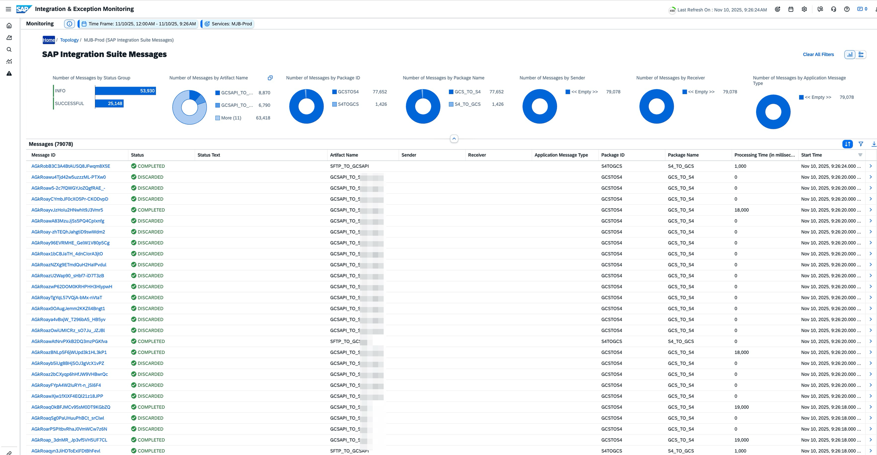
Task: Click the help question mark icon
Action: (x=847, y=9)
